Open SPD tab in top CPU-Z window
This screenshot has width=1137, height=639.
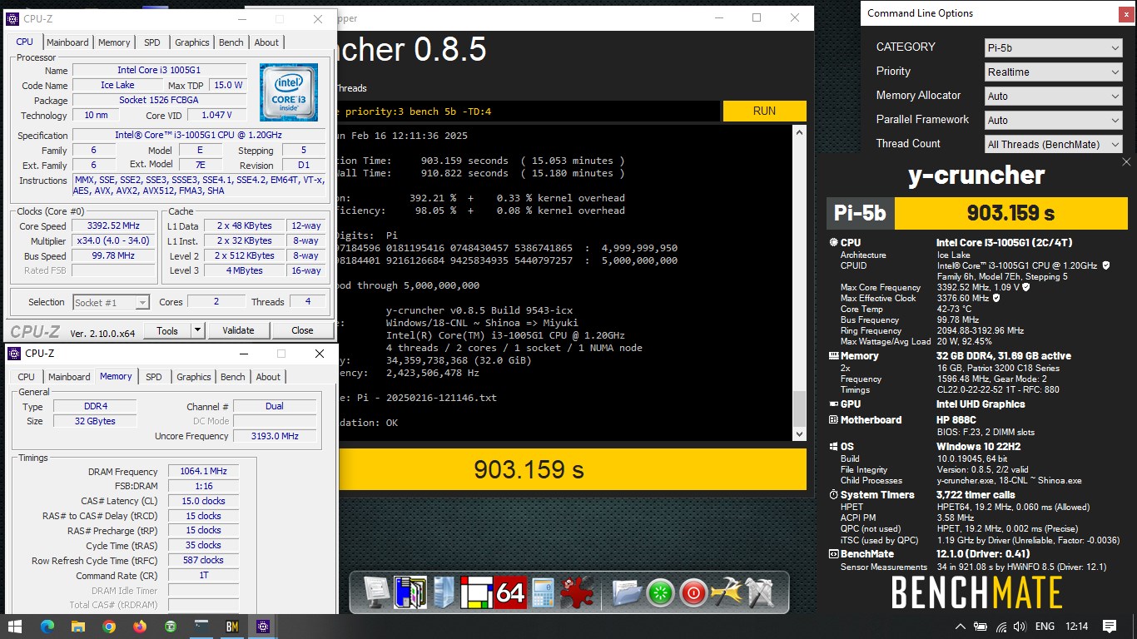(152, 42)
